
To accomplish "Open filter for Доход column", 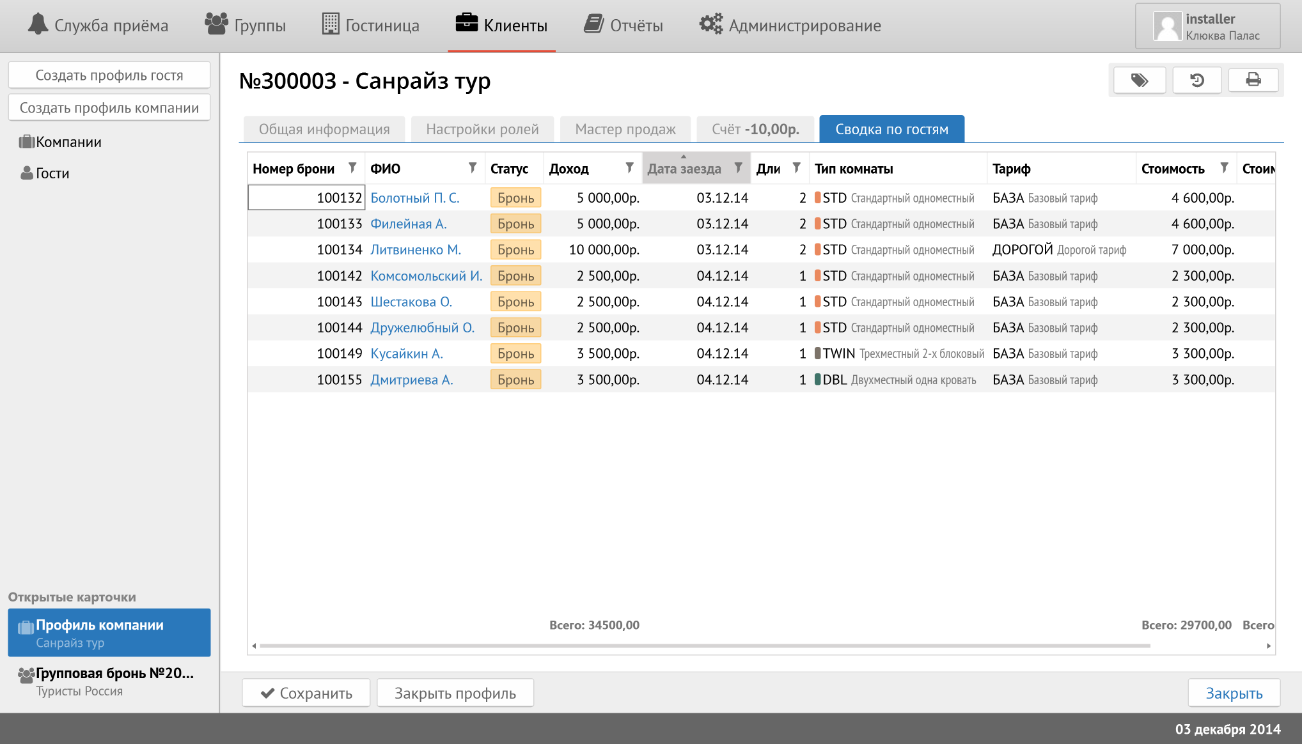I will (x=630, y=168).
